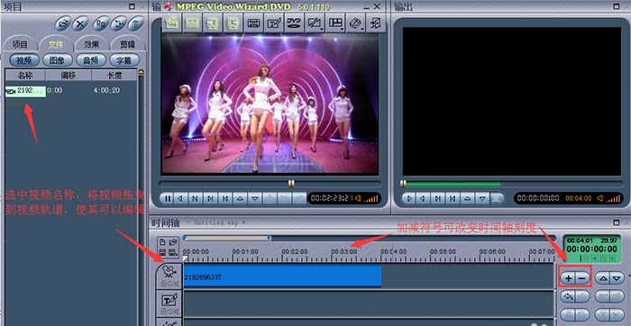Click the N button in input preview
The height and width of the screenshot is (326, 631).
click(196, 198)
